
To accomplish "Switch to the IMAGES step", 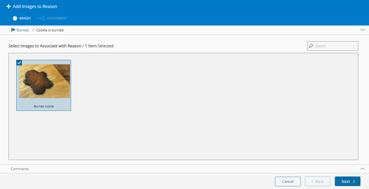I will pyautogui.click(x=25, y=18).
